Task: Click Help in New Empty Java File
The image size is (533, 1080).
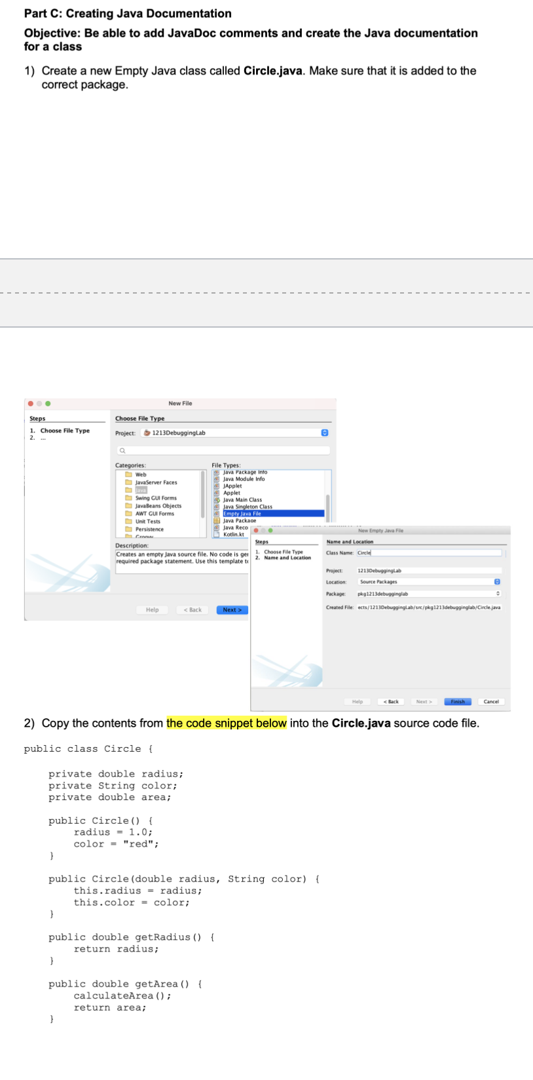Action: (x=358, y=702)
